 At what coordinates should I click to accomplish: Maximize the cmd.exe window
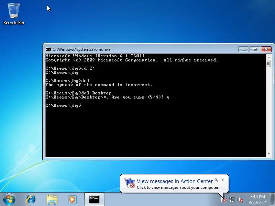[x=255, y=49]
